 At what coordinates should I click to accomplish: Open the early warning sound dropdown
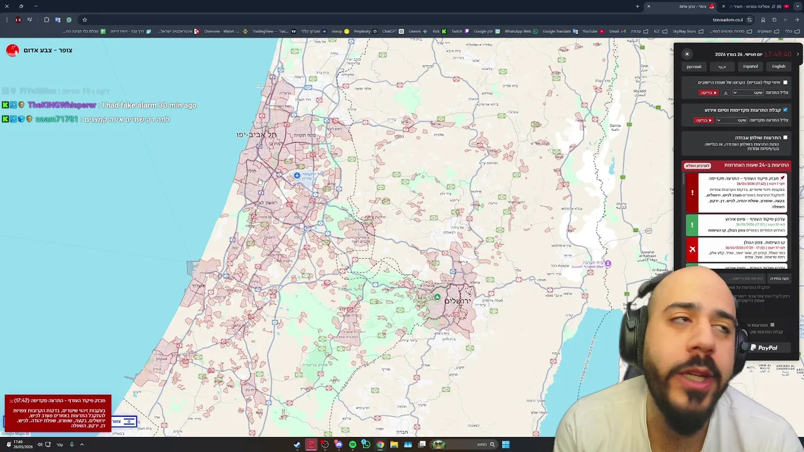732,120
